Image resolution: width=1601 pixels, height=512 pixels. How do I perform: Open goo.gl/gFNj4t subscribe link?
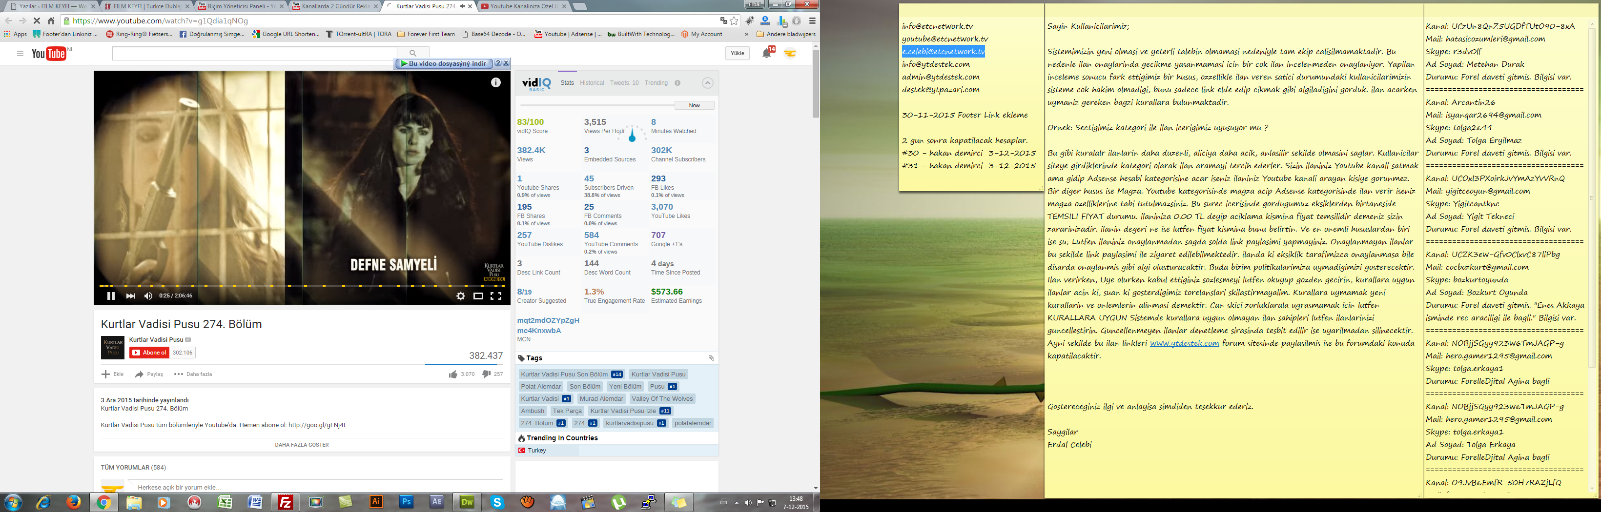[x=317, y=425]
